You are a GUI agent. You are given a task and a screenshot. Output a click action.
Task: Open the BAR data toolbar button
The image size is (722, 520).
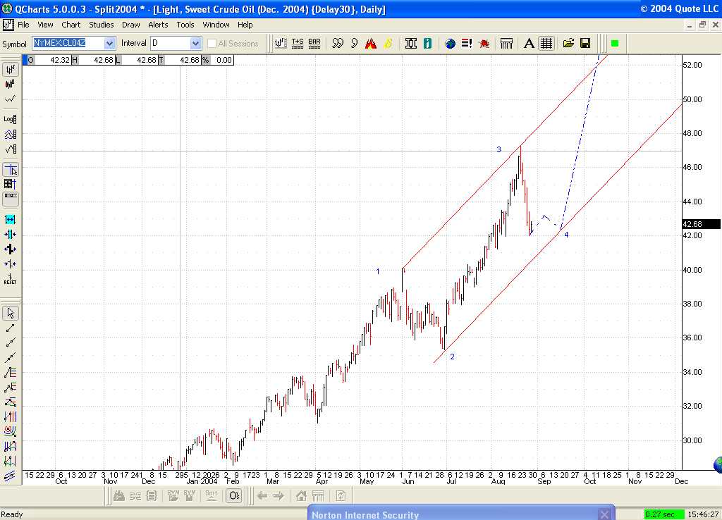[314, 43]
